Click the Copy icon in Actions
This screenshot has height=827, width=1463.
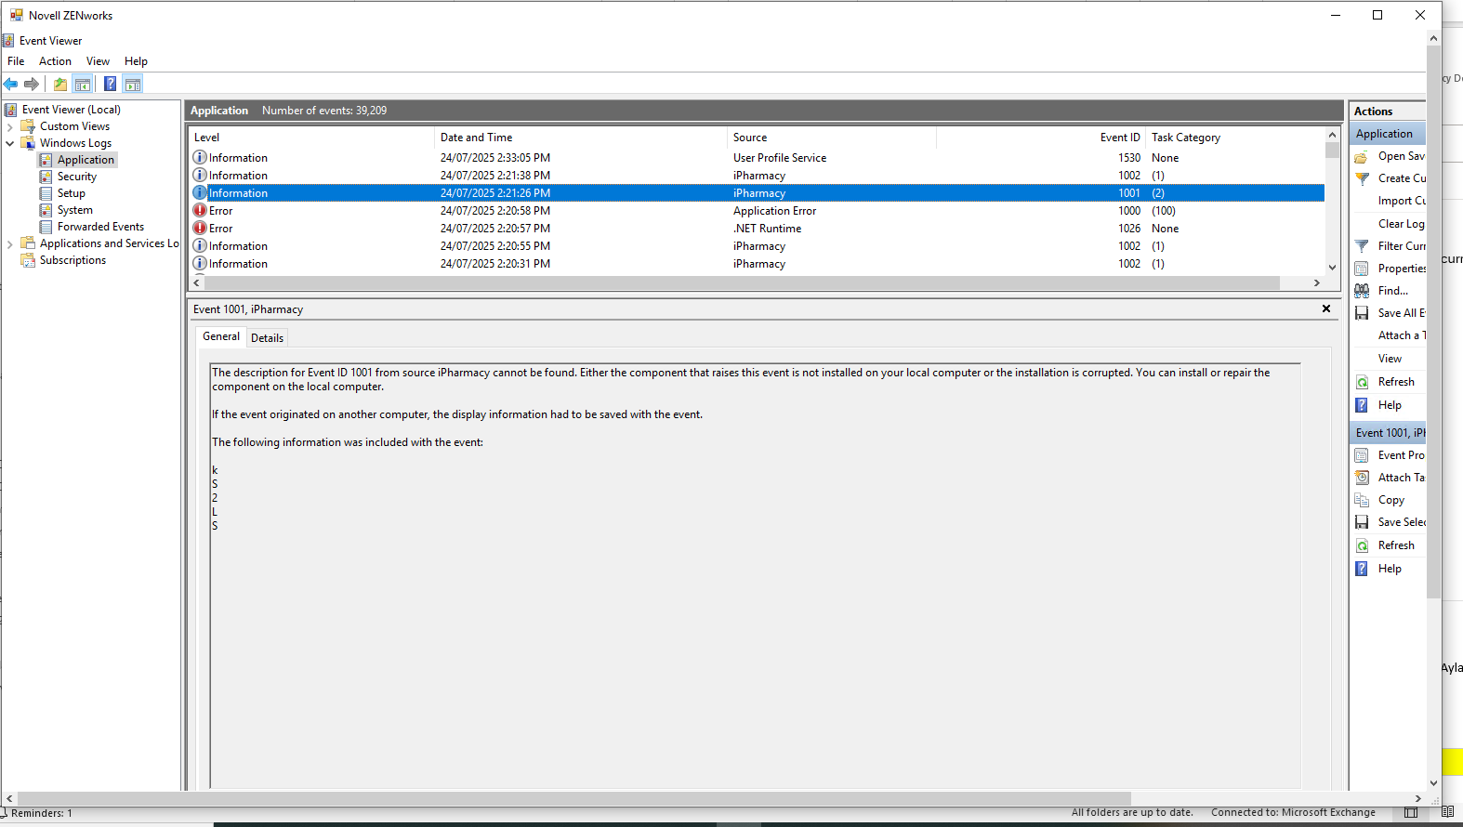point(1362,500)
